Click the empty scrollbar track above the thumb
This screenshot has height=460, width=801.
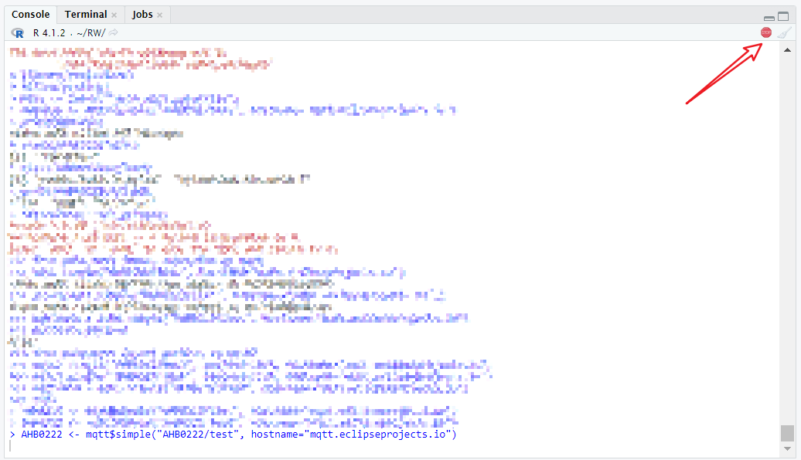click(x=787, y=232)
